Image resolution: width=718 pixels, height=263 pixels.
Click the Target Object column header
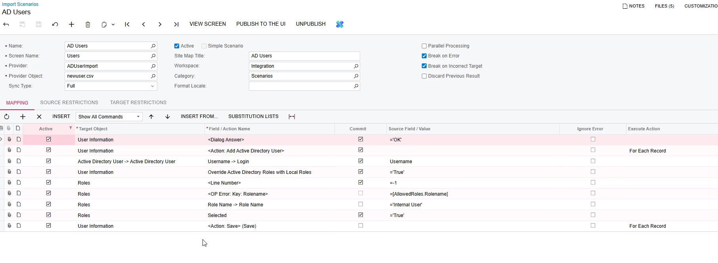(139, 129)
